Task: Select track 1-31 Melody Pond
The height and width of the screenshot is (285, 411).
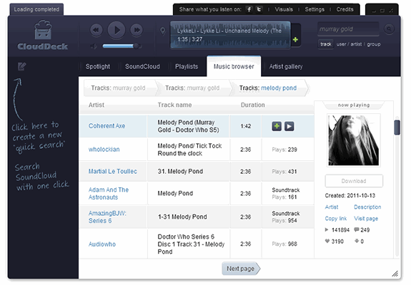Action: click(182, 217)
